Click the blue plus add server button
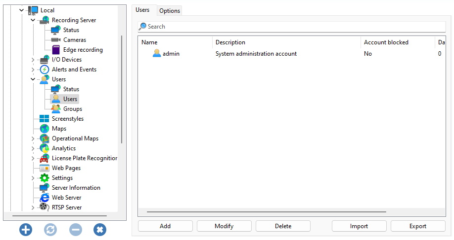The width and height of the screenshot is (454, 240). 26,230
